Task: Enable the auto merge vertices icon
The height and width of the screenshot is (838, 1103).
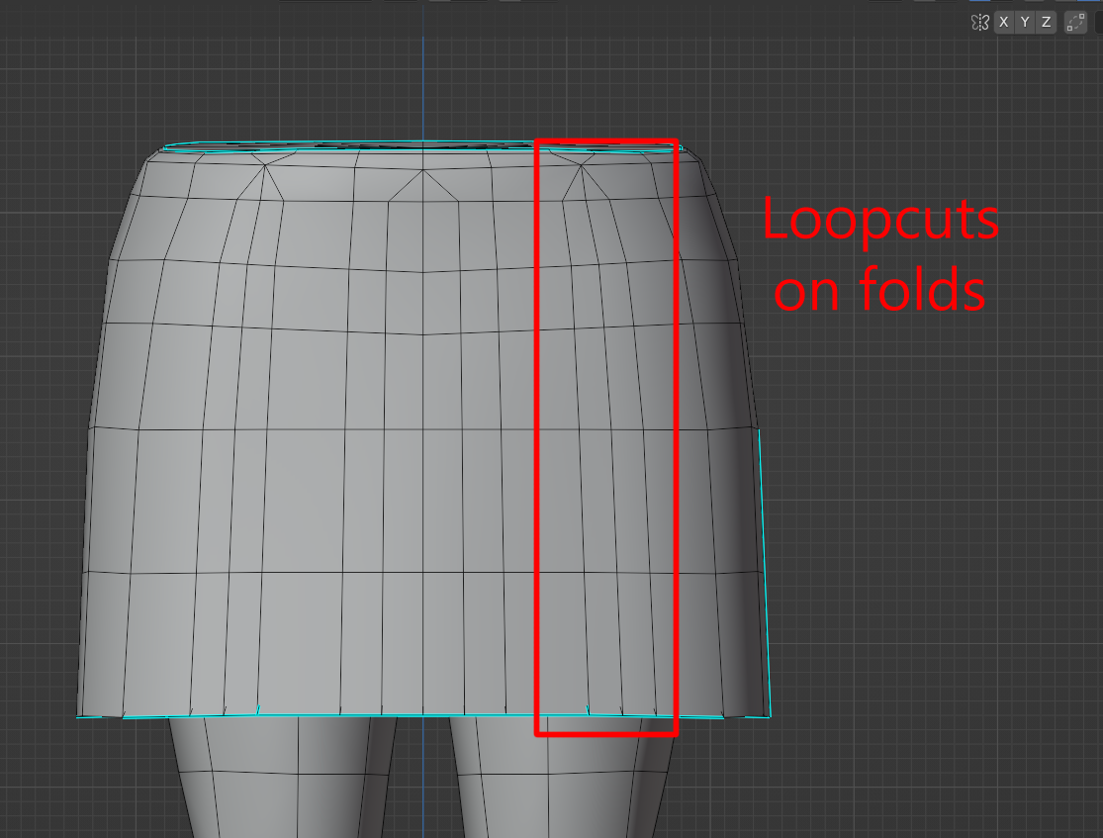Action: pos(1075,22)
